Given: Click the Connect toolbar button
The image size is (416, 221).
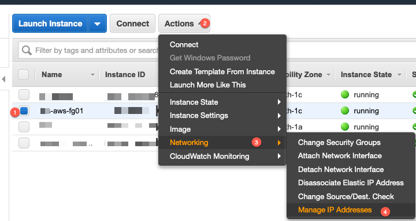Looking at the screenshot, I should click(x=132, y=24).
